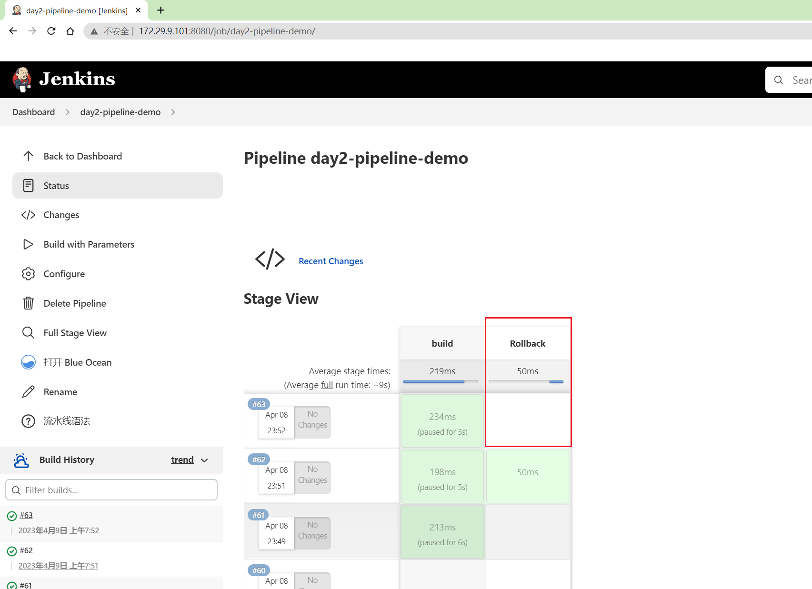Viewport: 812px width, 589px height.
Task: Select the 213ms build stage cell
Action: [x=442, y=531]
